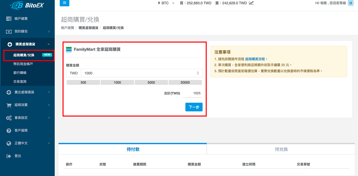Click the logout icon beside 登出

click(9, 156)
